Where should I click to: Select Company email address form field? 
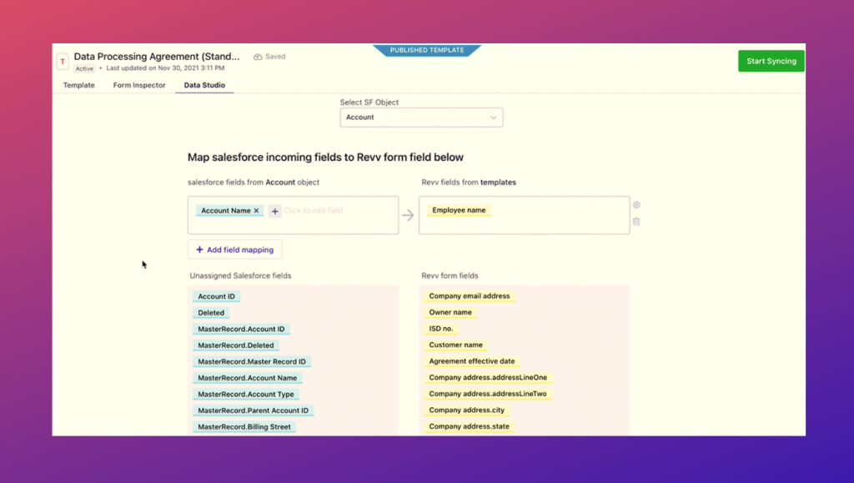(470, 296)
